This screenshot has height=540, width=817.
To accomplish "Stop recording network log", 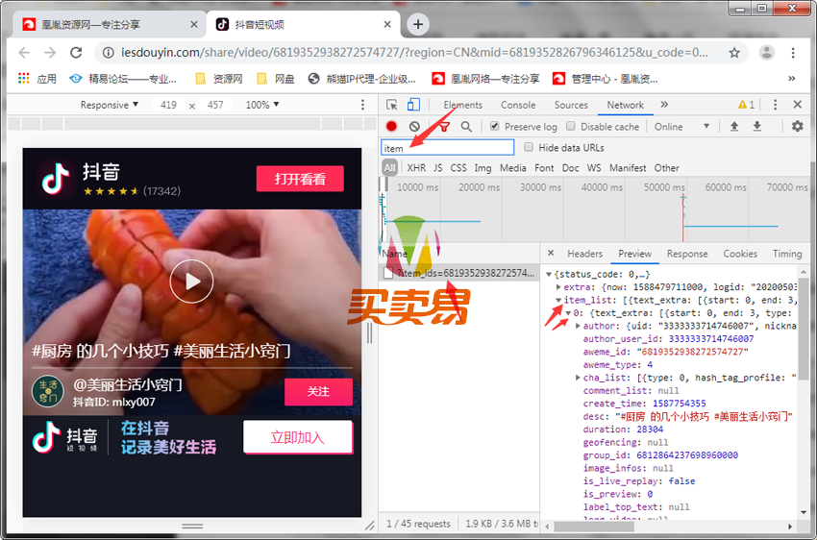I will (x=391, y=126).
